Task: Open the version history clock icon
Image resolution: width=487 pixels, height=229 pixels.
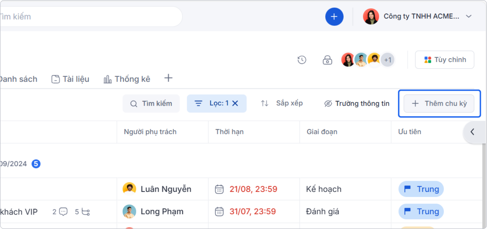Action: 302,60
